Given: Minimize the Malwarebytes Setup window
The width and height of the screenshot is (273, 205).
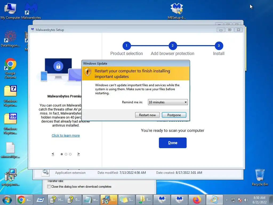Looking at the screenshot, I should point(221,30).
